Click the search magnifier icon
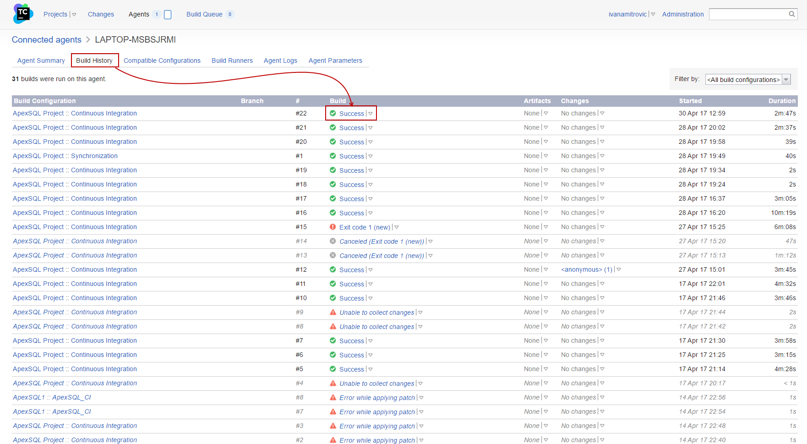The width and height of the screenshot is (807, 444). coord(791,14)
